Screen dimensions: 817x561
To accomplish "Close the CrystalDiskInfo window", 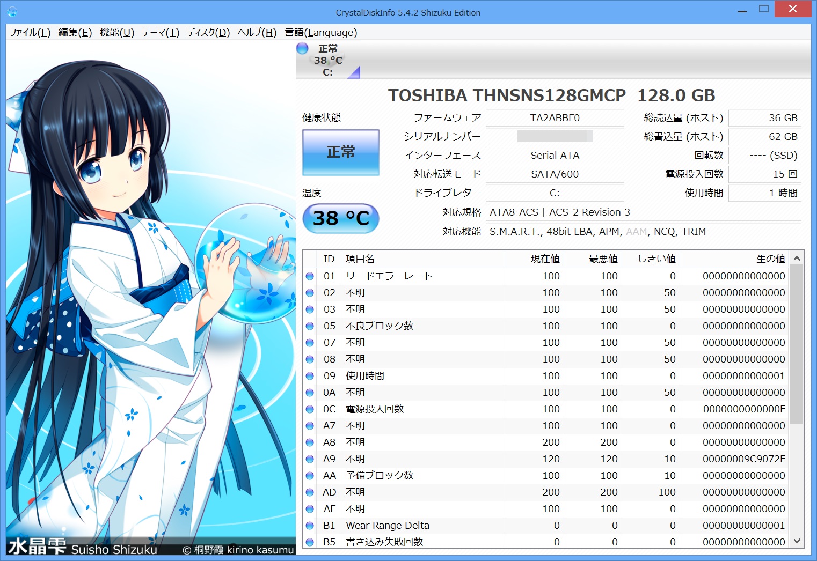I will (x=793, y=10).
